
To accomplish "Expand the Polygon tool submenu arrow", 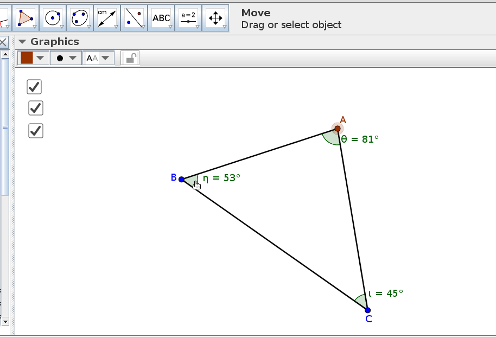I will (x=35, y=27).
